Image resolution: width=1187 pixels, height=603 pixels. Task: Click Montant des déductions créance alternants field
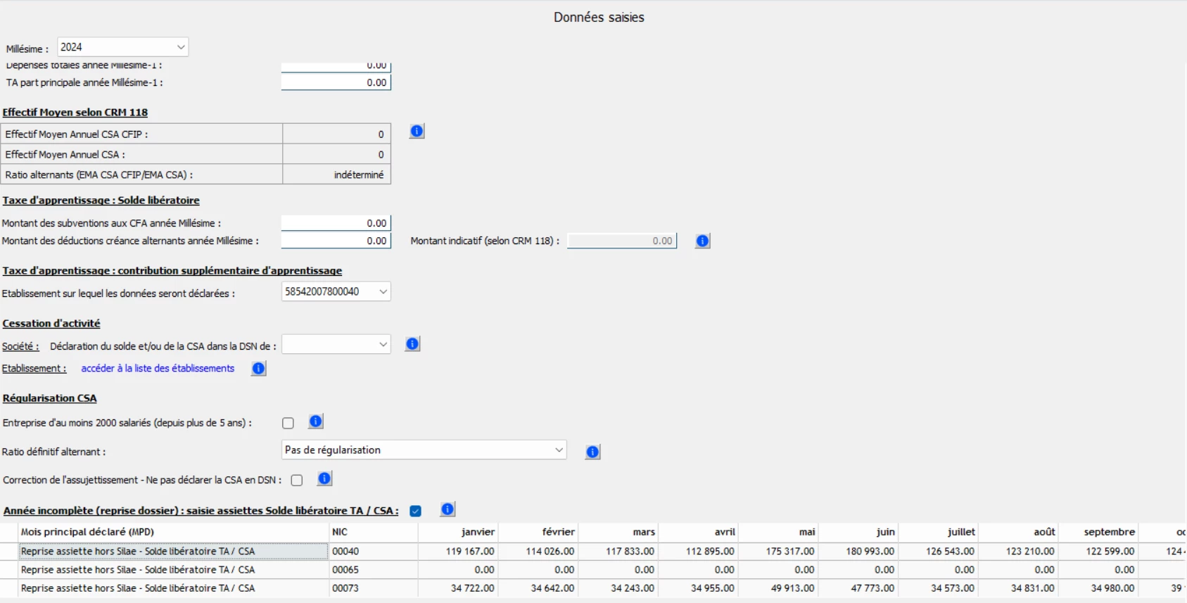pos(336,241)
